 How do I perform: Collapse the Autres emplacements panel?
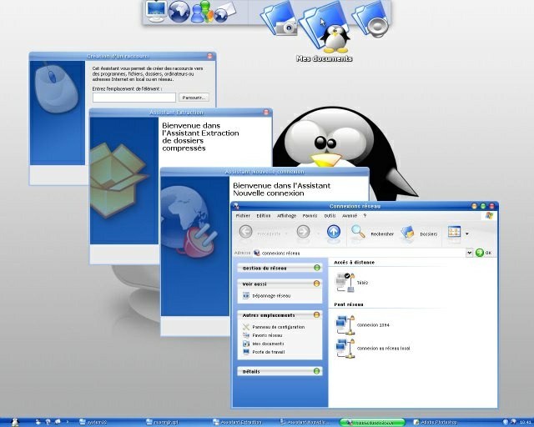tap(316, 314)
